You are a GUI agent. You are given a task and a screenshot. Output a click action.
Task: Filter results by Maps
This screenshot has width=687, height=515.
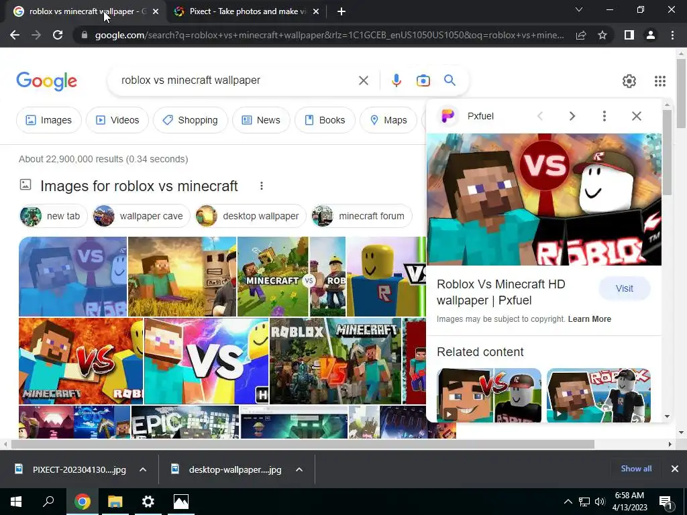(388, 120)
